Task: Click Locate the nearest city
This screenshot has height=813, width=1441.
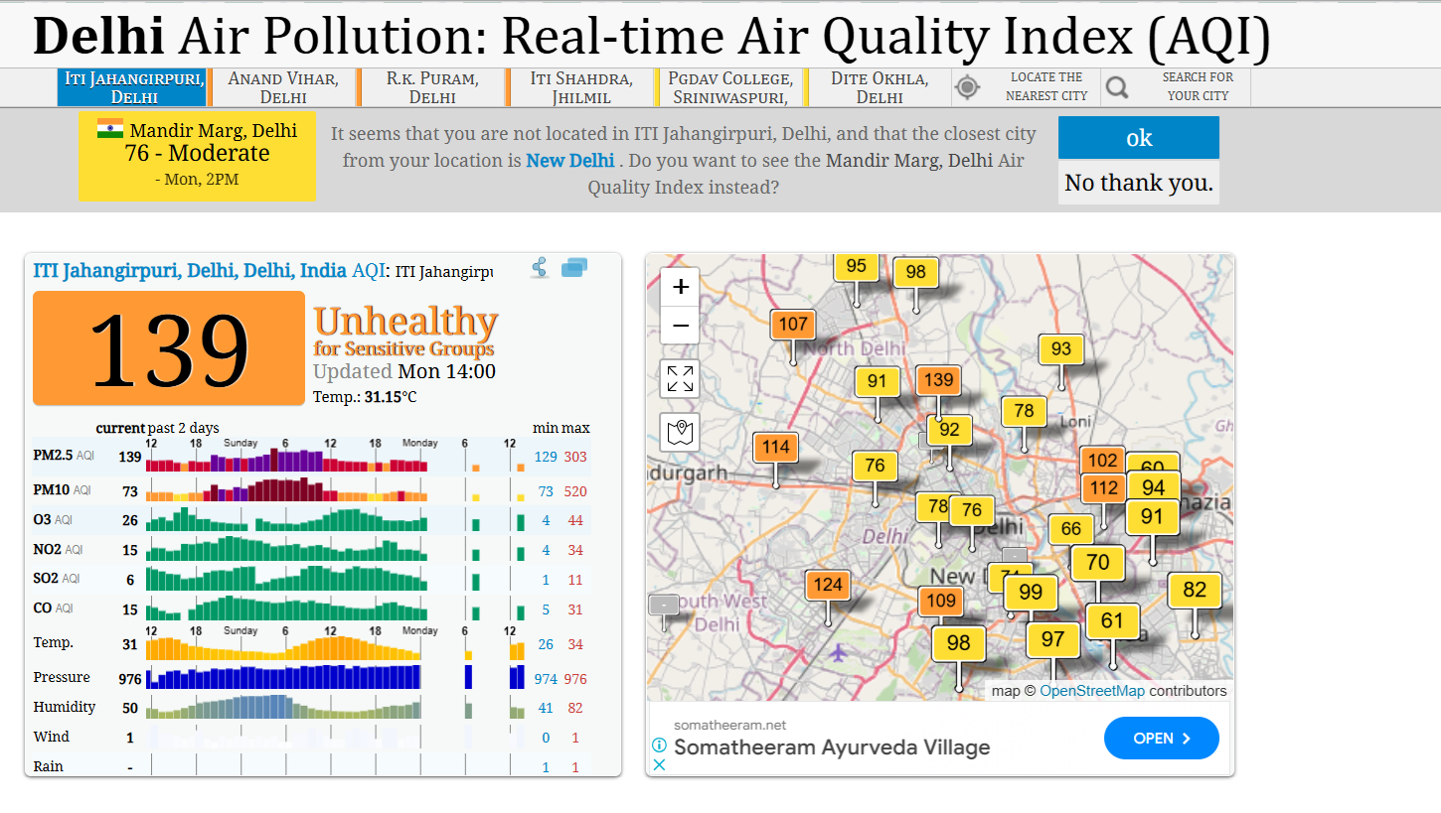Action: click(1045, 87)
